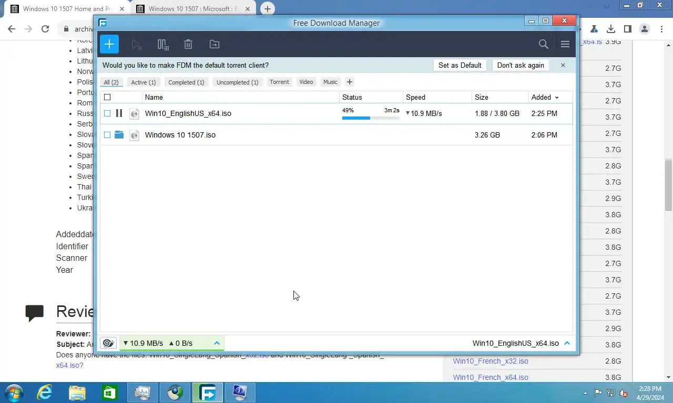Sort the list by Name column
673x403 pixels.
(154, 97)
